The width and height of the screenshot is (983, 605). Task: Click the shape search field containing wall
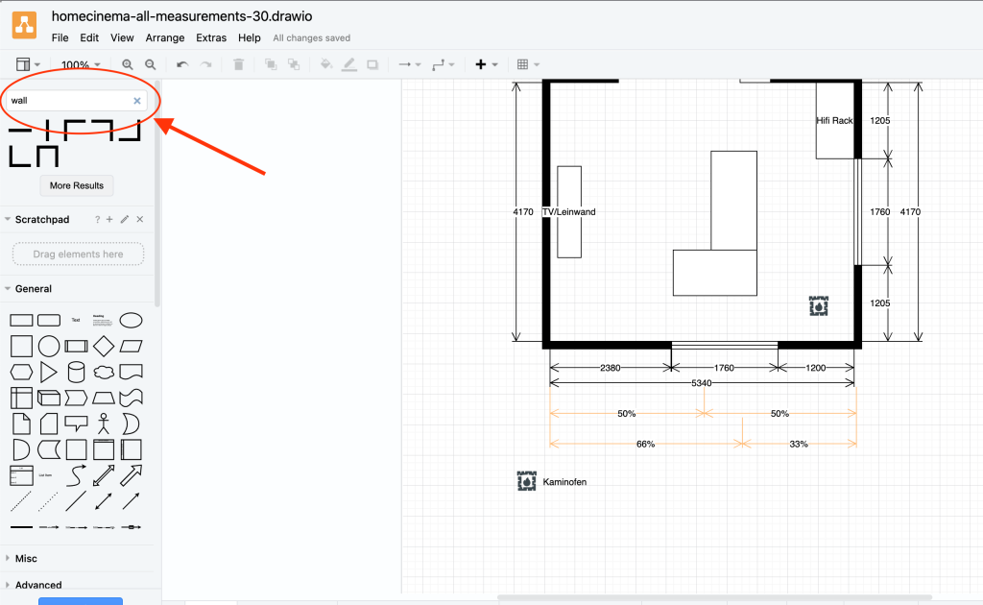click(67, 100)
